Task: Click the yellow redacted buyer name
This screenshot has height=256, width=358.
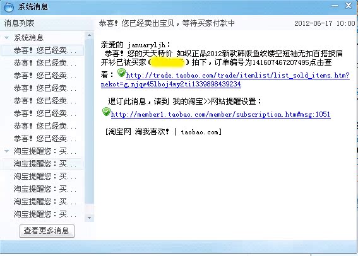Action: coord(168,62)
